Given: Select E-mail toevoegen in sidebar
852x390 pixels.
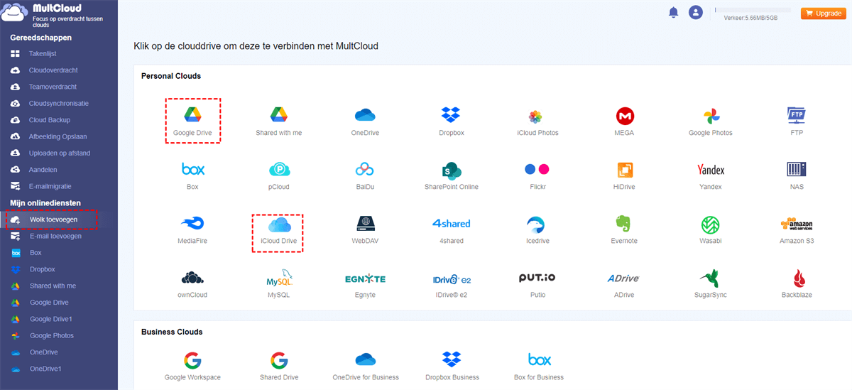Looking at the screenshot, I should (55, 236).
